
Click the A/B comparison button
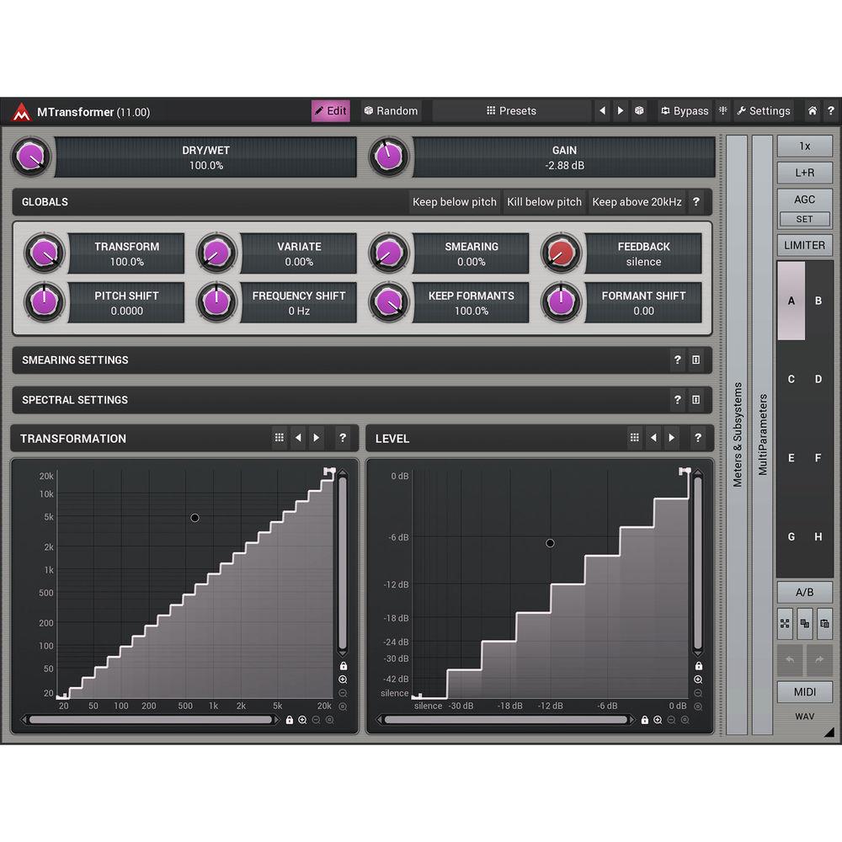[x=805, y=592]
